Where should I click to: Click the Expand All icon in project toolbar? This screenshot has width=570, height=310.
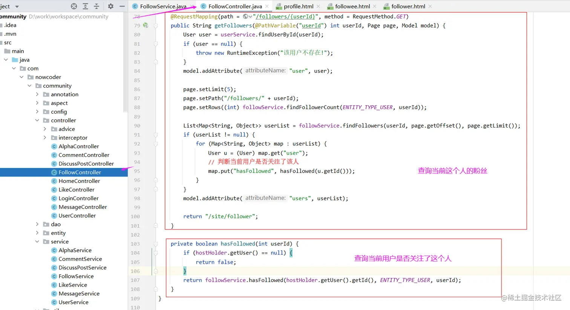(x=85, y=6)
